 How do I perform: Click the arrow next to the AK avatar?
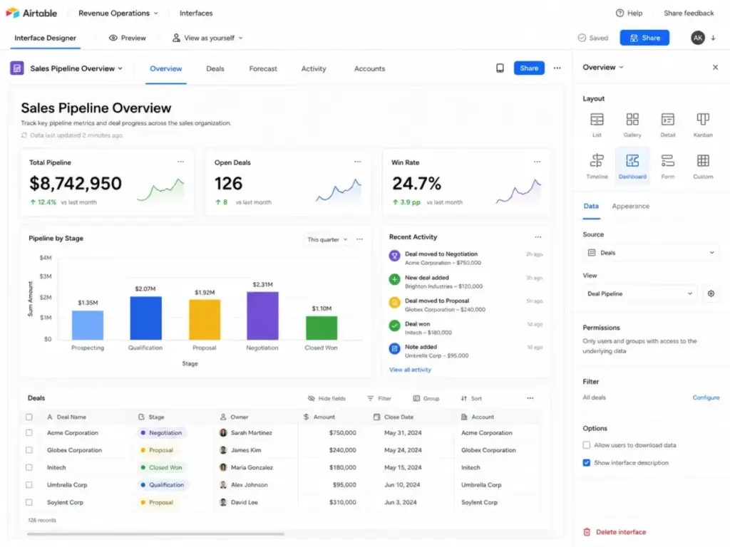(x=713, y=38)
